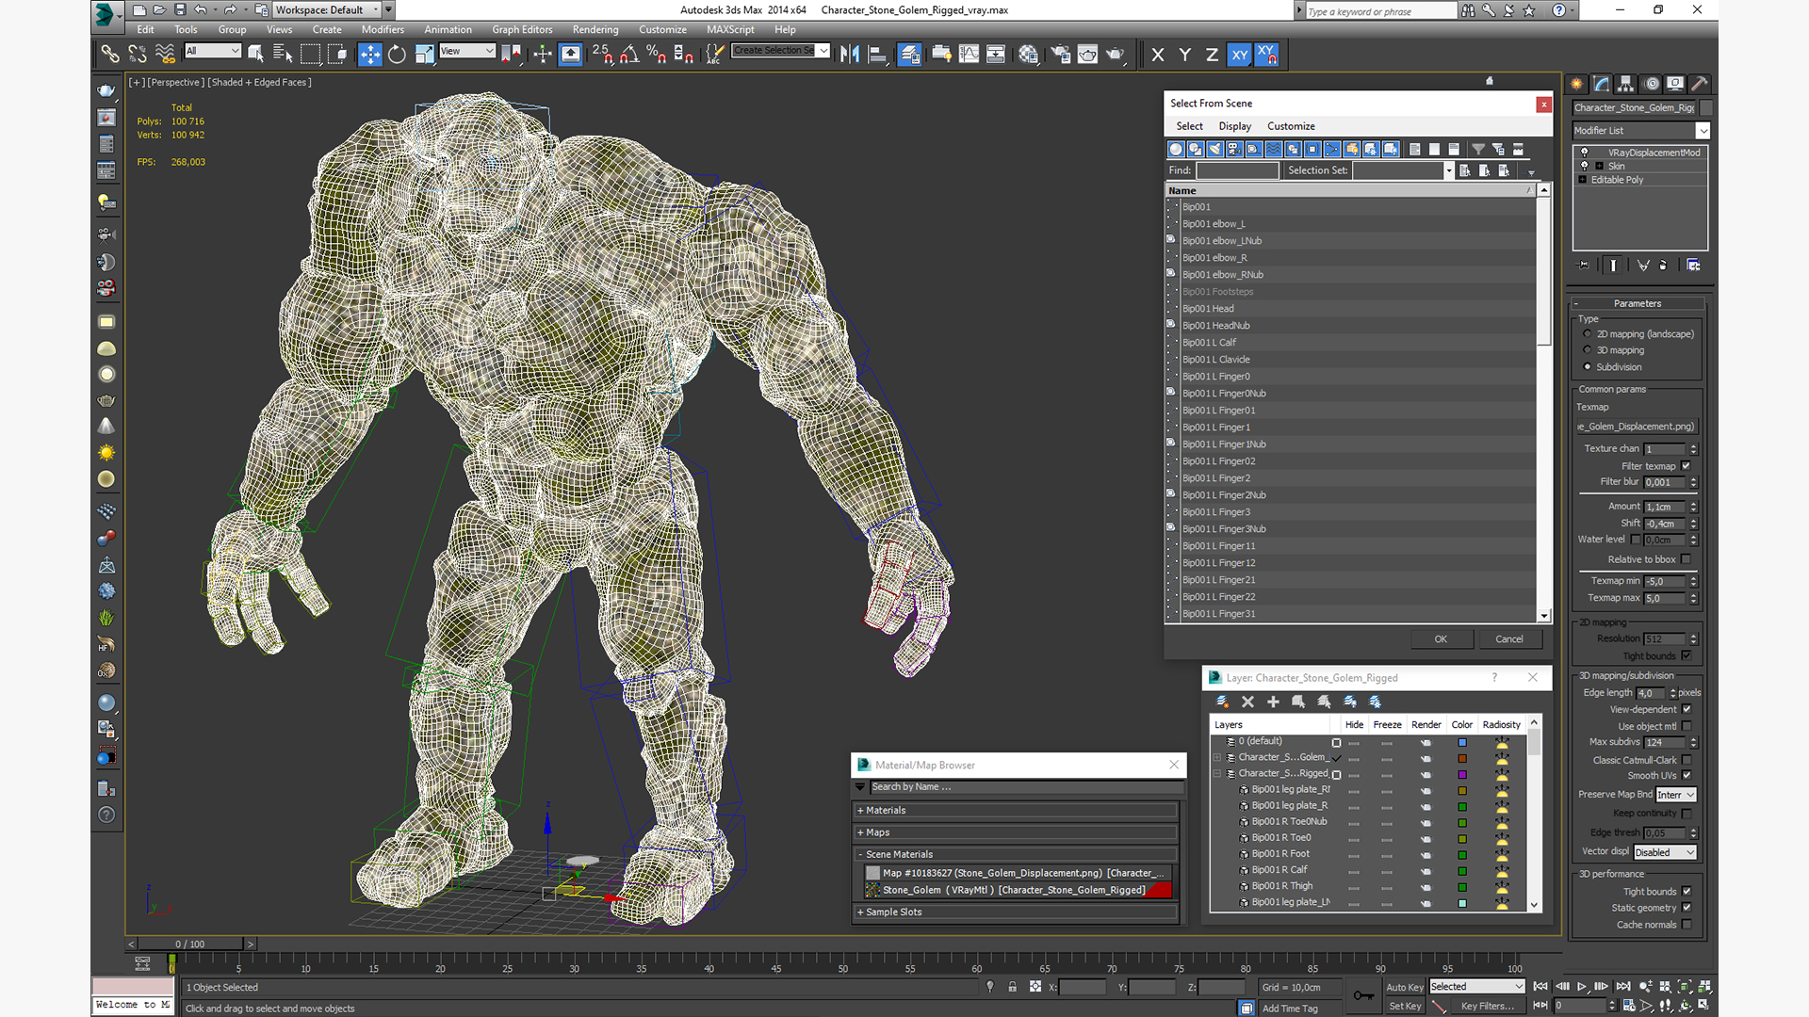Screen dimensions: 1809x1017
Task: Open Render Setup teapot icon
Action: (1060, 55)
